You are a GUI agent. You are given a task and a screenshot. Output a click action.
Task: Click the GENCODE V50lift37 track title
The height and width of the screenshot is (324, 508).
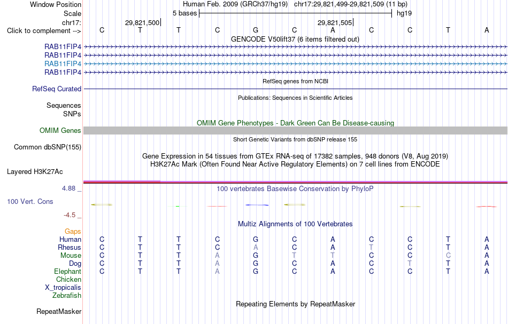[x=295, y=39]
